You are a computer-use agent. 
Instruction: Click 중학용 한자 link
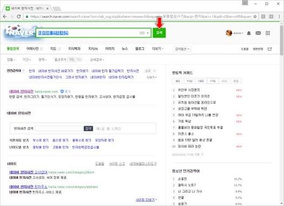41,147
